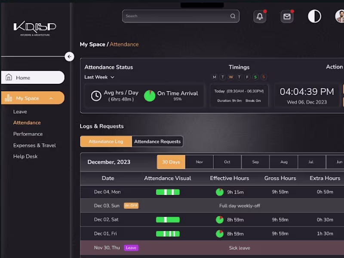
Task: Click Dec 02 effective hours pie icon
Action: (220, 220)
